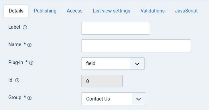
Task: Click the info icon next to Label
Action: coord(25,27)
